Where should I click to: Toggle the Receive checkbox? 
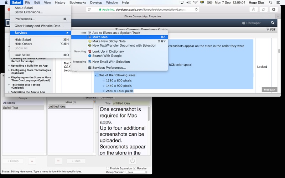(x=135, y=168)
